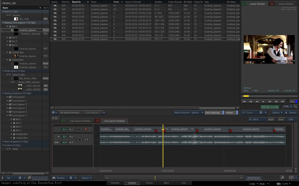Step one frame backward in player
This screenshot has width=299, height=186.
257,102
